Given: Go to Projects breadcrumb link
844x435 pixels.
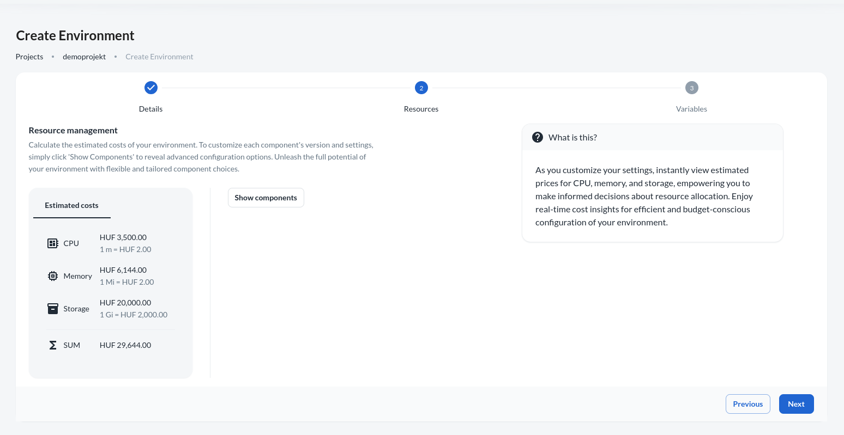Looking at the screenshot, I should [29, 57].
